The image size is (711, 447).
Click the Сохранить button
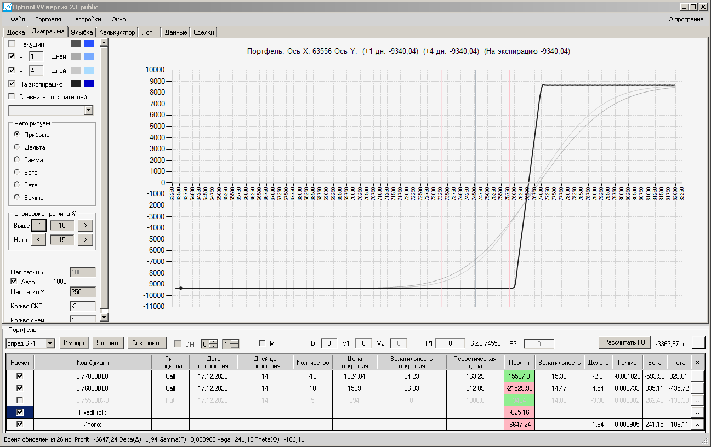click(x=147, y=343)
